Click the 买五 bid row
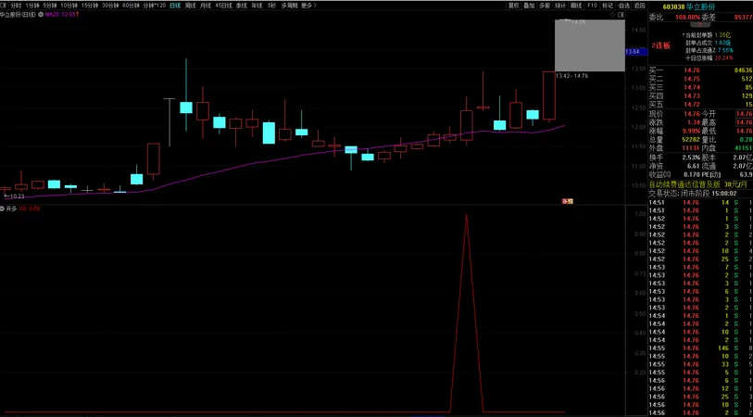The image size is (753, 417). pos(700,104)
